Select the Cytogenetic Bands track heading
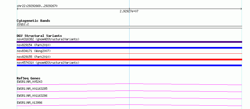 tap(33, 21)
